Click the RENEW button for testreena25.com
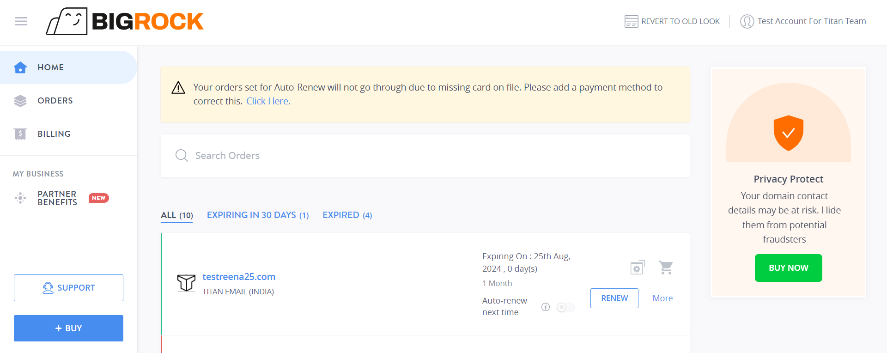The image size is (887, 353). pyautogui.click(x=614, y=298)
